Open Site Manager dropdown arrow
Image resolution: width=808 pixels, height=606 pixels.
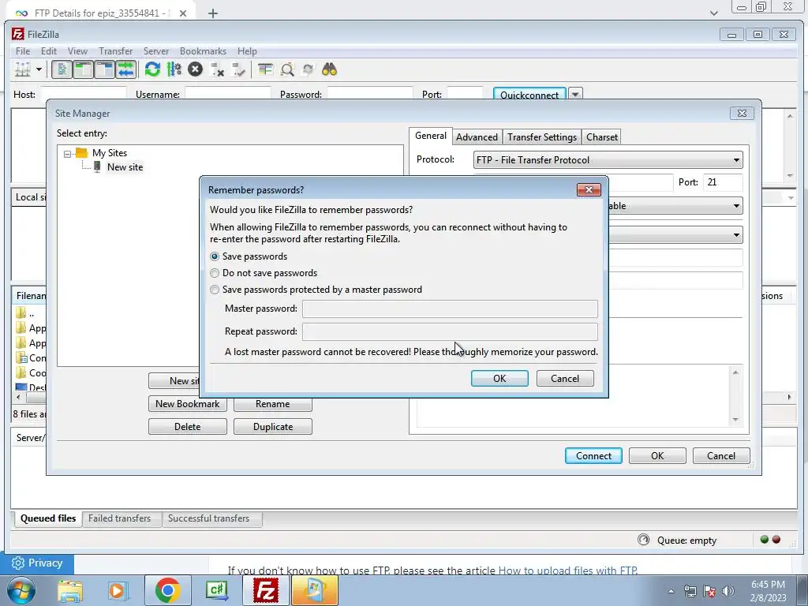click(x=39, y=69)
